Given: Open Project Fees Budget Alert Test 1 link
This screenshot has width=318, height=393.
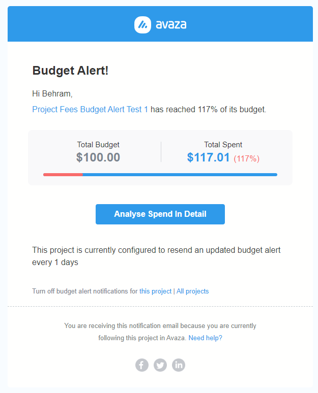Looking at the screenshot, I should click(x=90, y=109).
